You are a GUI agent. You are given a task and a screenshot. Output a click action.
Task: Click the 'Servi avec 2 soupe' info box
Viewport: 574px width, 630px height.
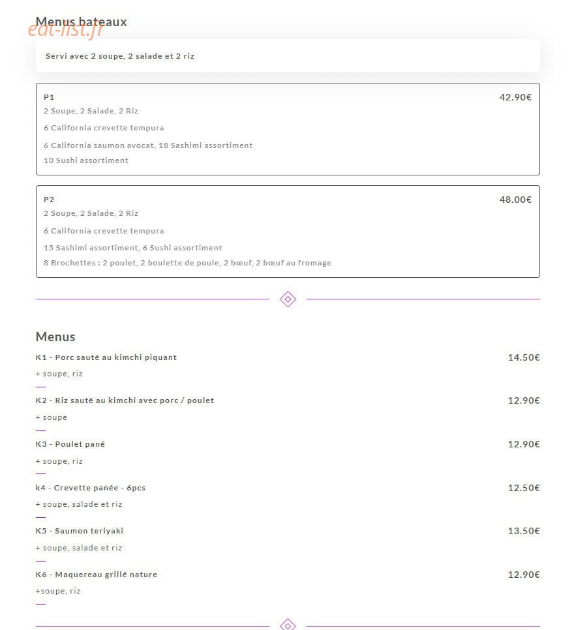(x=288, y=56)
